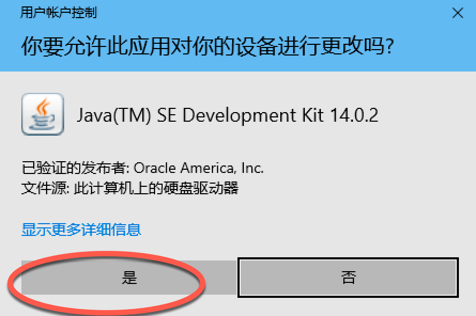
Task: Click the 是 (Yes) button
Action: [x=129, y=278]
